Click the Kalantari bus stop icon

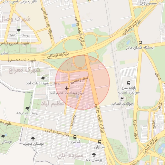[x=75, y=137]
